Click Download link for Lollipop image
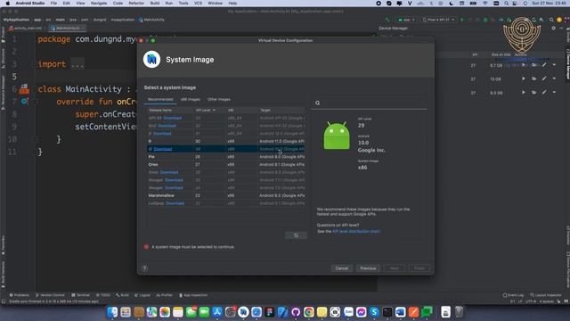Screen dimensions: 570x321 tap(175, 203)
